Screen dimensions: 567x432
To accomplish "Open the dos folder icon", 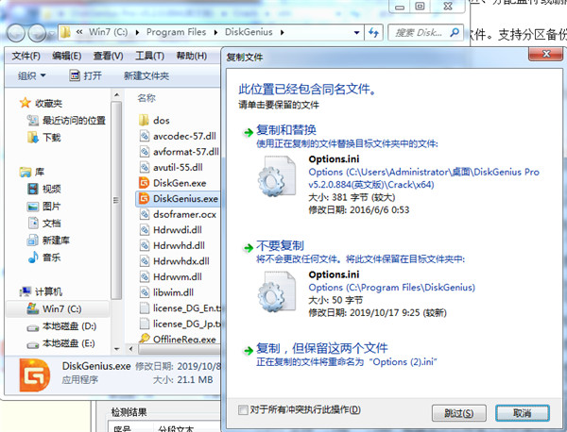I will click(x=144, y=120).
